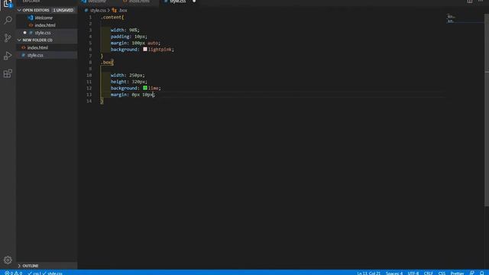Click the style.css breadcrumb

pos(98,10)
